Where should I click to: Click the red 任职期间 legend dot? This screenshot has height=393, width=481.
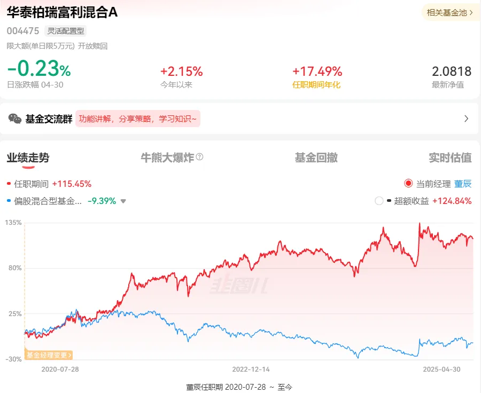pos(9,184)
